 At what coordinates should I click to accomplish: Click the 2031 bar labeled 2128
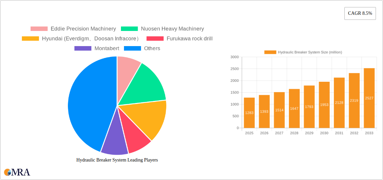coord(339,103)
